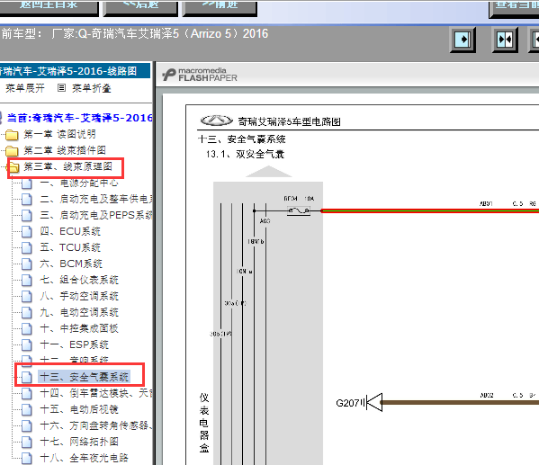Open 三、启动充电及PEPS系统 page
Image resolution: width=539 pixels, height=465 pixels.
pyautogui.click(x=96, y=215)
